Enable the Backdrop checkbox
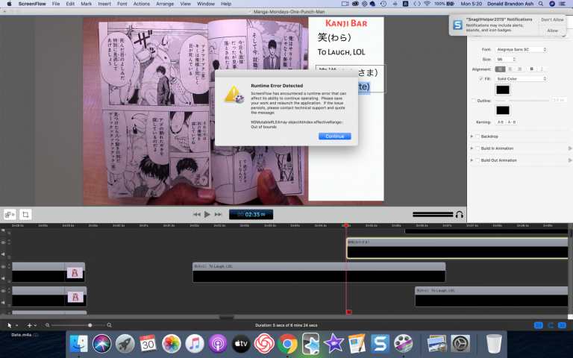 point(477,136)
